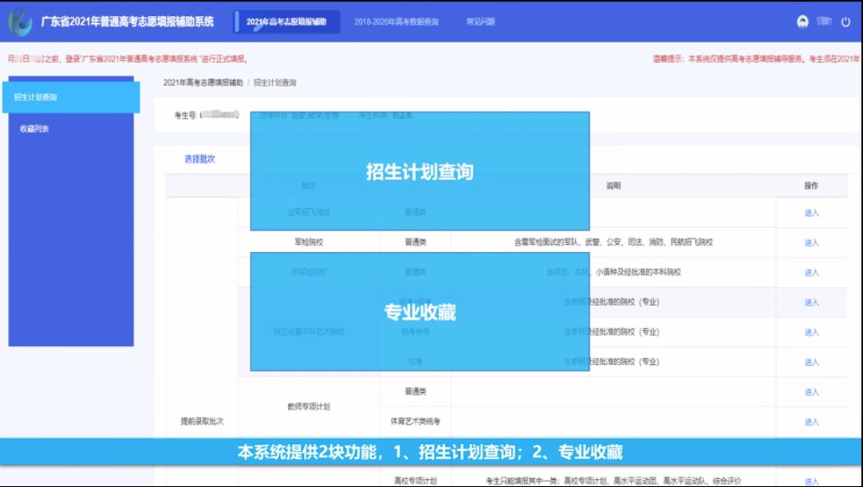Select the 选择批次 tab
Viewport: 863px width, 487px height.
[x=199, y=159]
